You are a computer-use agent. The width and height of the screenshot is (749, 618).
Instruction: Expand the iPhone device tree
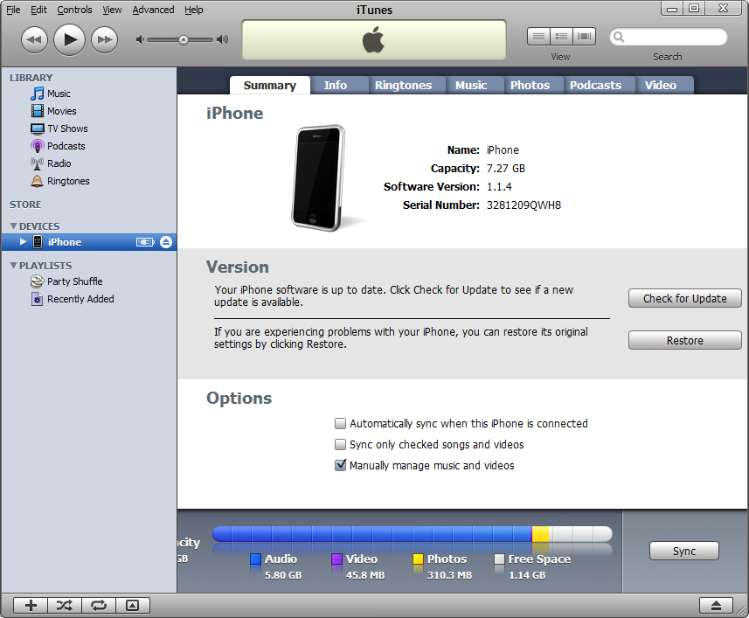click(23, 241)
